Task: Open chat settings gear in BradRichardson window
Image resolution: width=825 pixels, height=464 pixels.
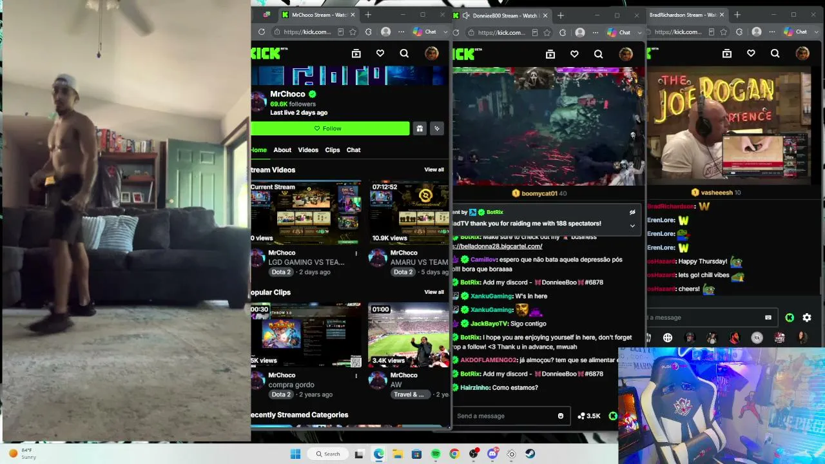Action: 807,317
